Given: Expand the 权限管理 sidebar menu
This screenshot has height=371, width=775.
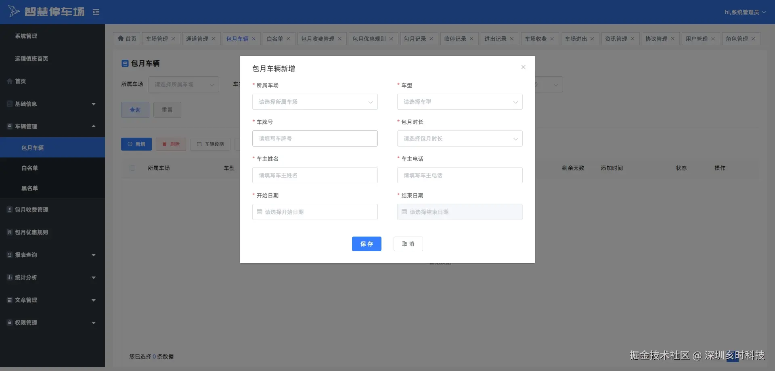Looking at the screenshot, I should pos(52,323).
